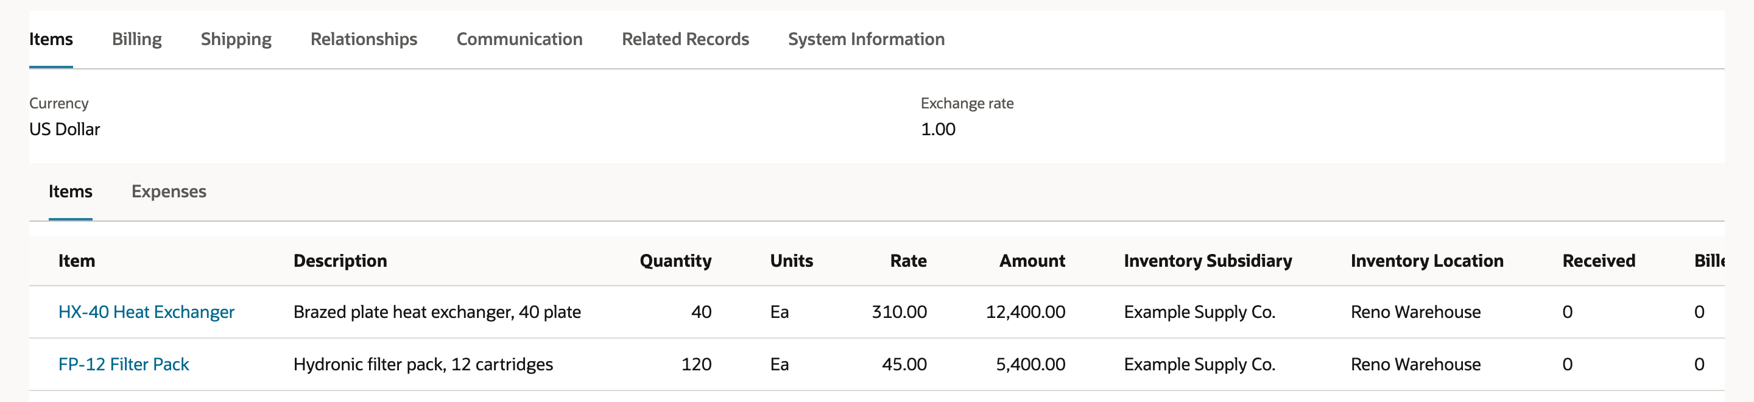Select the Items tab next to Billing

51,39
